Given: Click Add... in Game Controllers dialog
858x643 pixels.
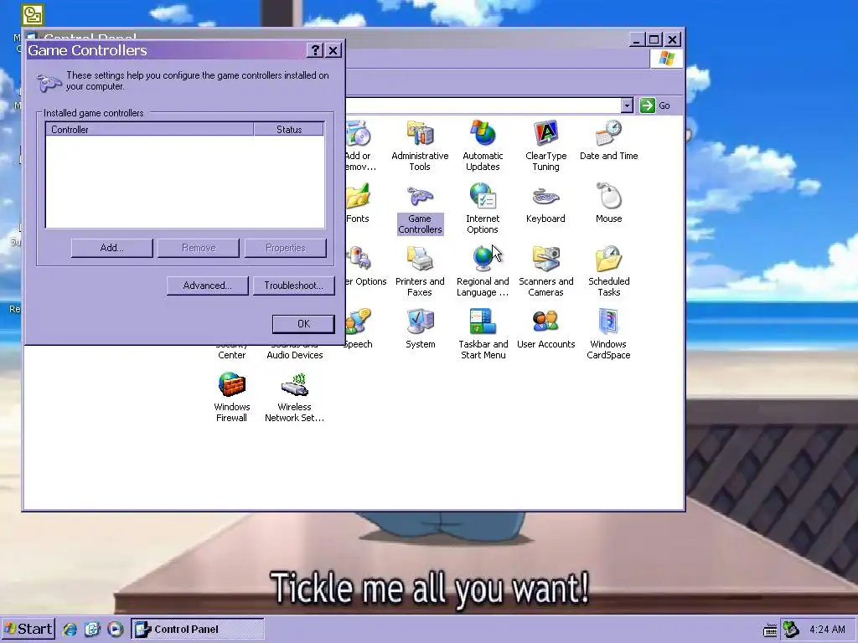Looking at the screenshot, I should (111, 248).
